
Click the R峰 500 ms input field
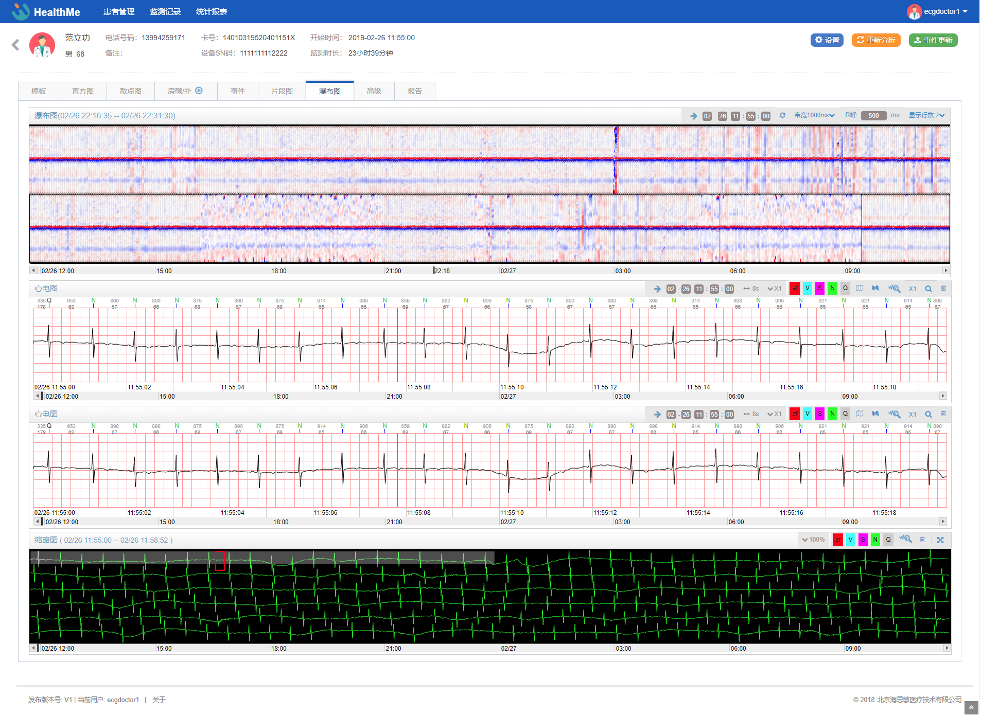873,116
